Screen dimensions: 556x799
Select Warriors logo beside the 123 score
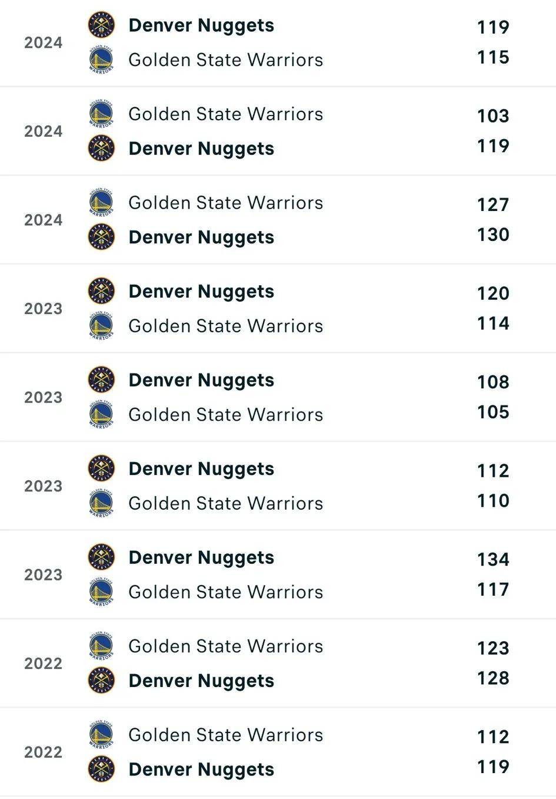click(101, 646)
